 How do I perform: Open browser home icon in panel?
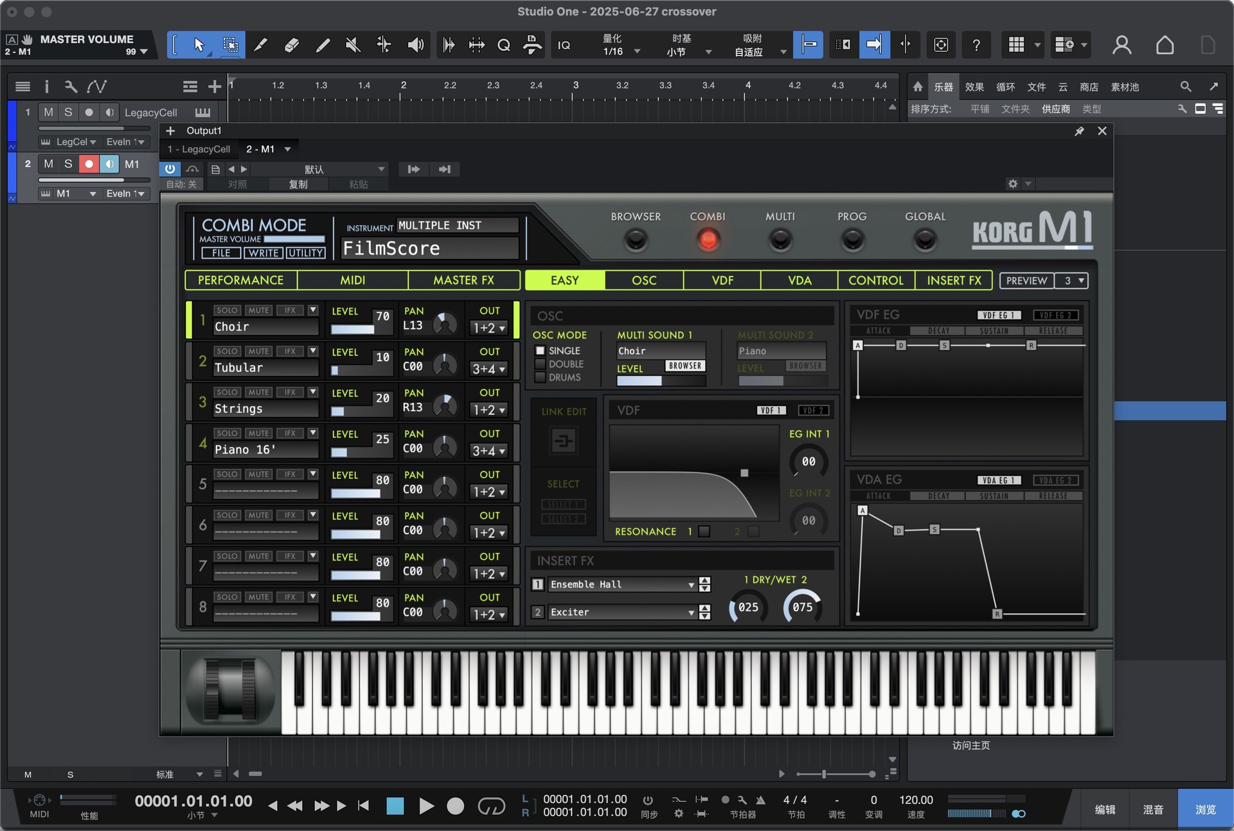click(918, 86)
